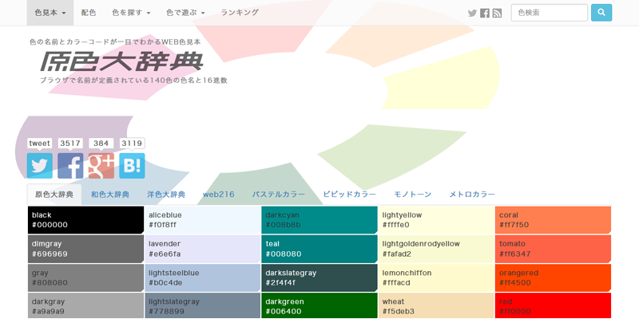Open the ランキング menu item

tap(240, 13)
